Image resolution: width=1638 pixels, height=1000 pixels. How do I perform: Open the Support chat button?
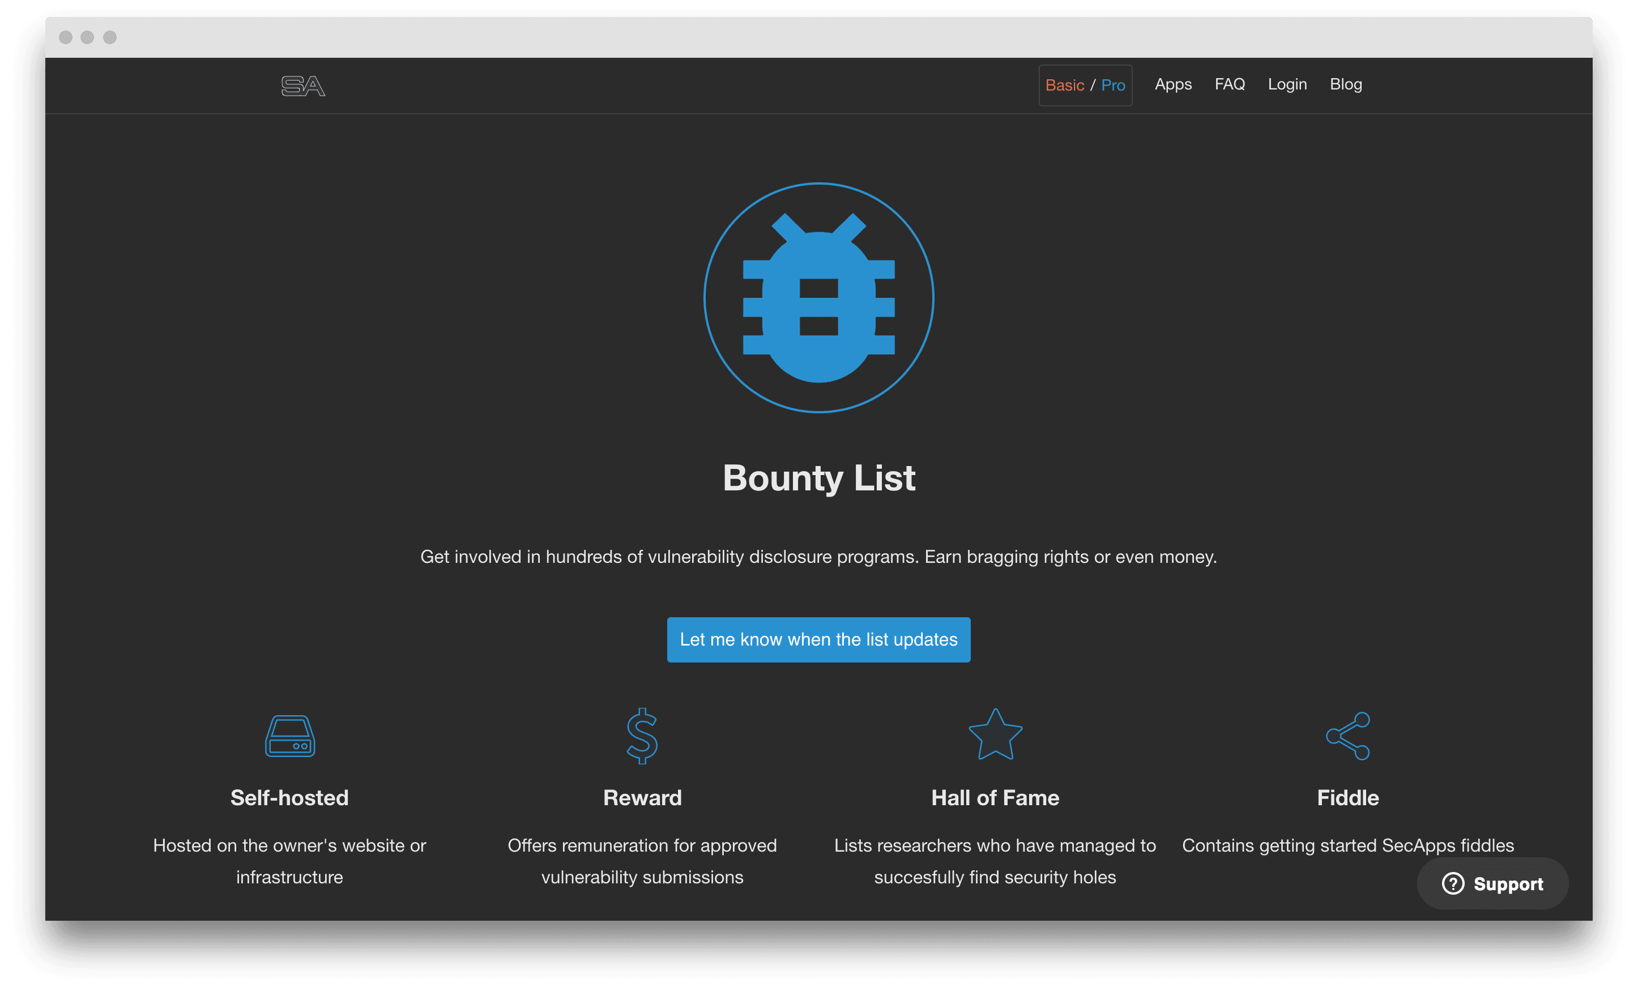(x=1492, y=884)
